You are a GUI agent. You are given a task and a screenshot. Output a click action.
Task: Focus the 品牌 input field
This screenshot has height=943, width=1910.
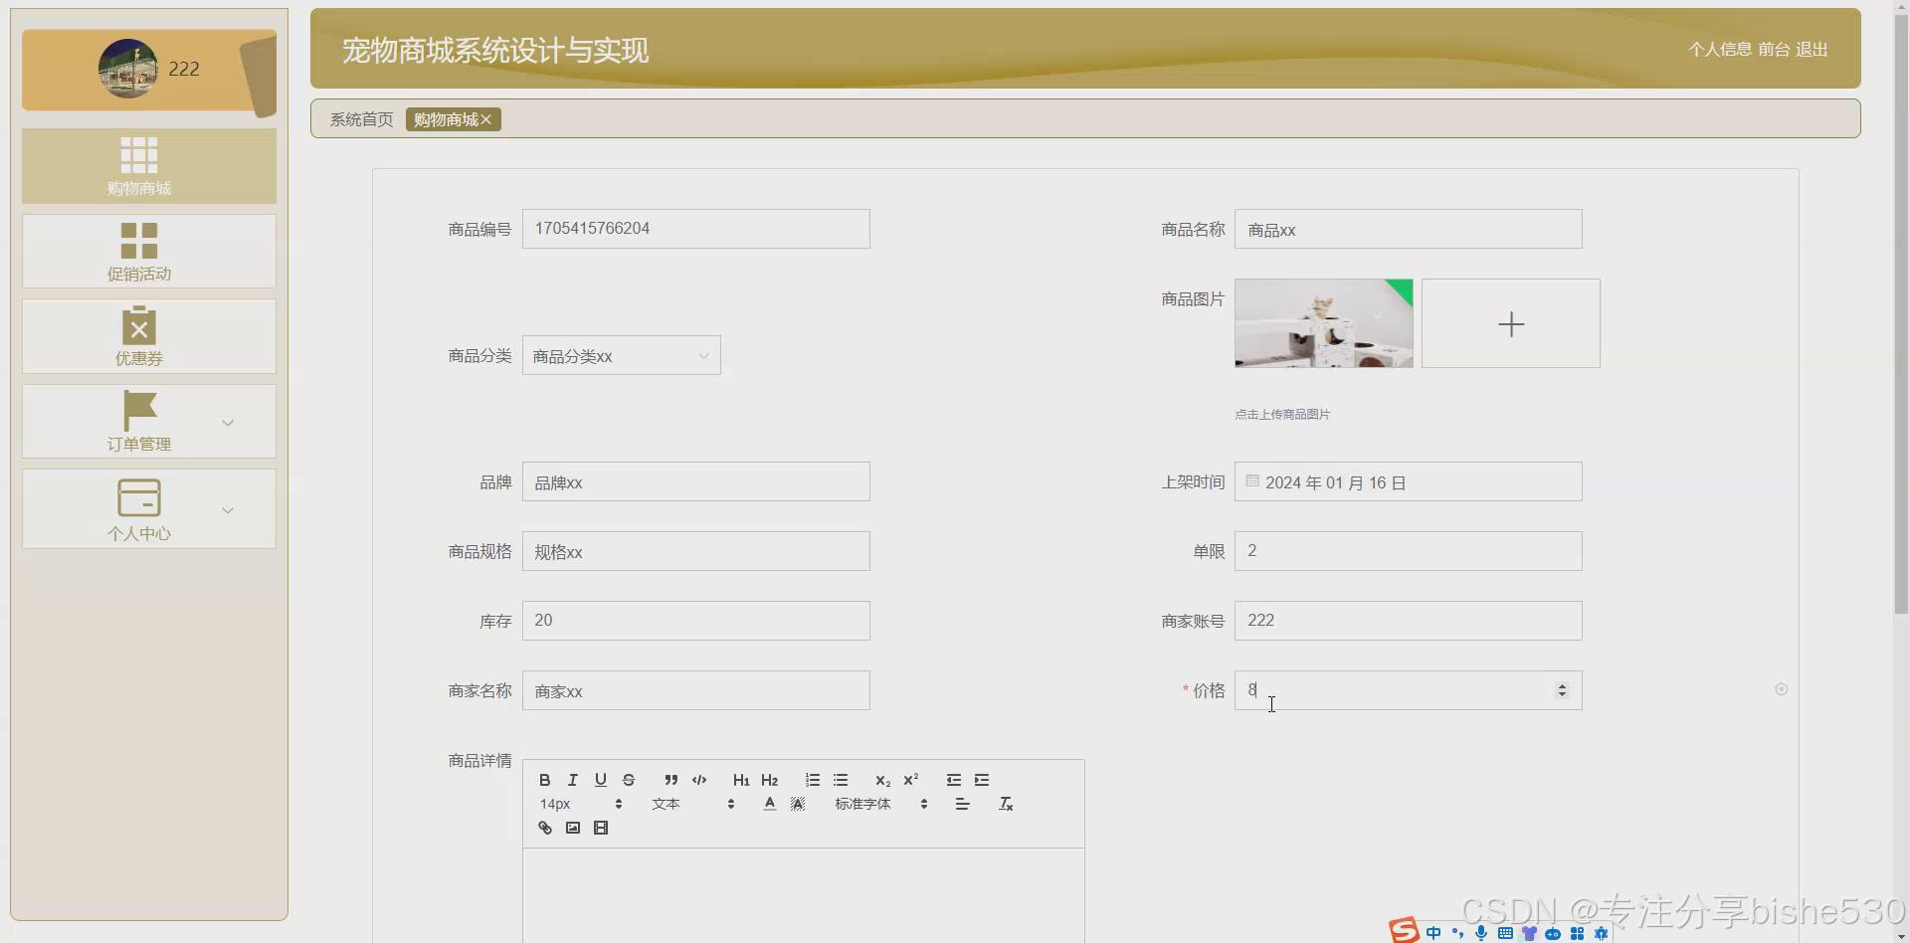tap(696, 481)
